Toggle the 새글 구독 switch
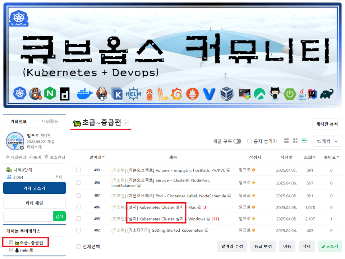 pos(237,141)
